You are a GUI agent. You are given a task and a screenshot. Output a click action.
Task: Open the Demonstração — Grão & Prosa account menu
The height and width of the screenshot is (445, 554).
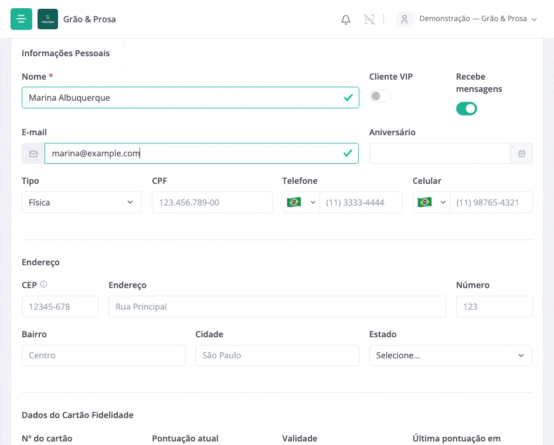click(478, 19)
